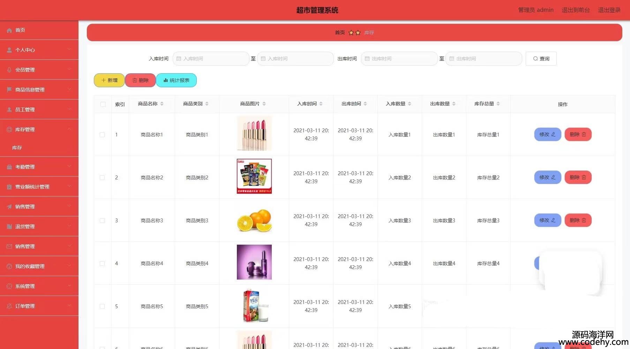The height and width of the screenshot is (349, 630).
Task: Open the purple cosmetics image in row 4
Action: (x=254, y=262)
